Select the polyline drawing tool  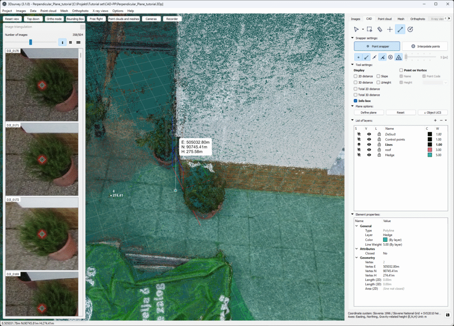point(400,29)
